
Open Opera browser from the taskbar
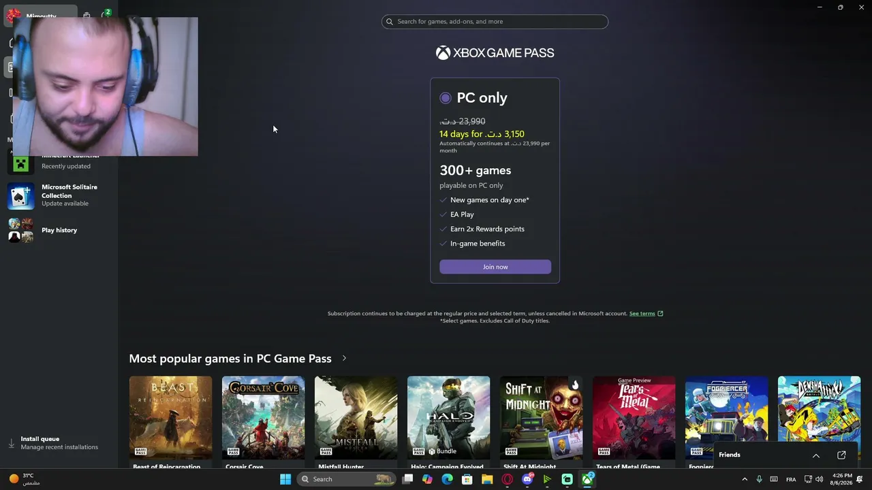tap(507, 479)
